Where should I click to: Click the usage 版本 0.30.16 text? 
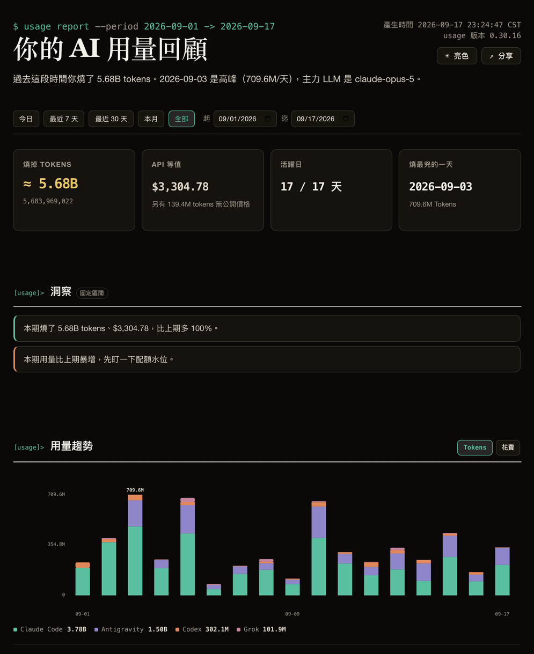[482, 35]
